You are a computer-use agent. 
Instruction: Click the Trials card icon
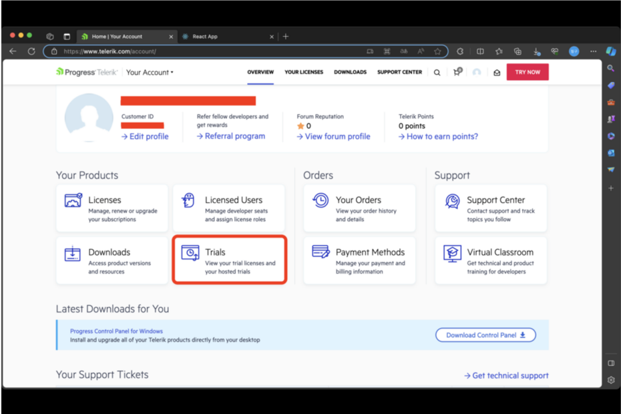coord(190,253)
